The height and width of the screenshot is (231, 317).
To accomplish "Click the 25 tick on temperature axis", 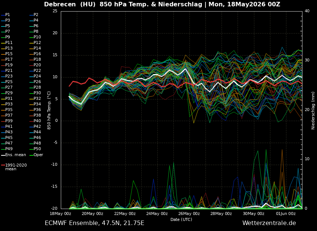I will [x=55, y=11].
